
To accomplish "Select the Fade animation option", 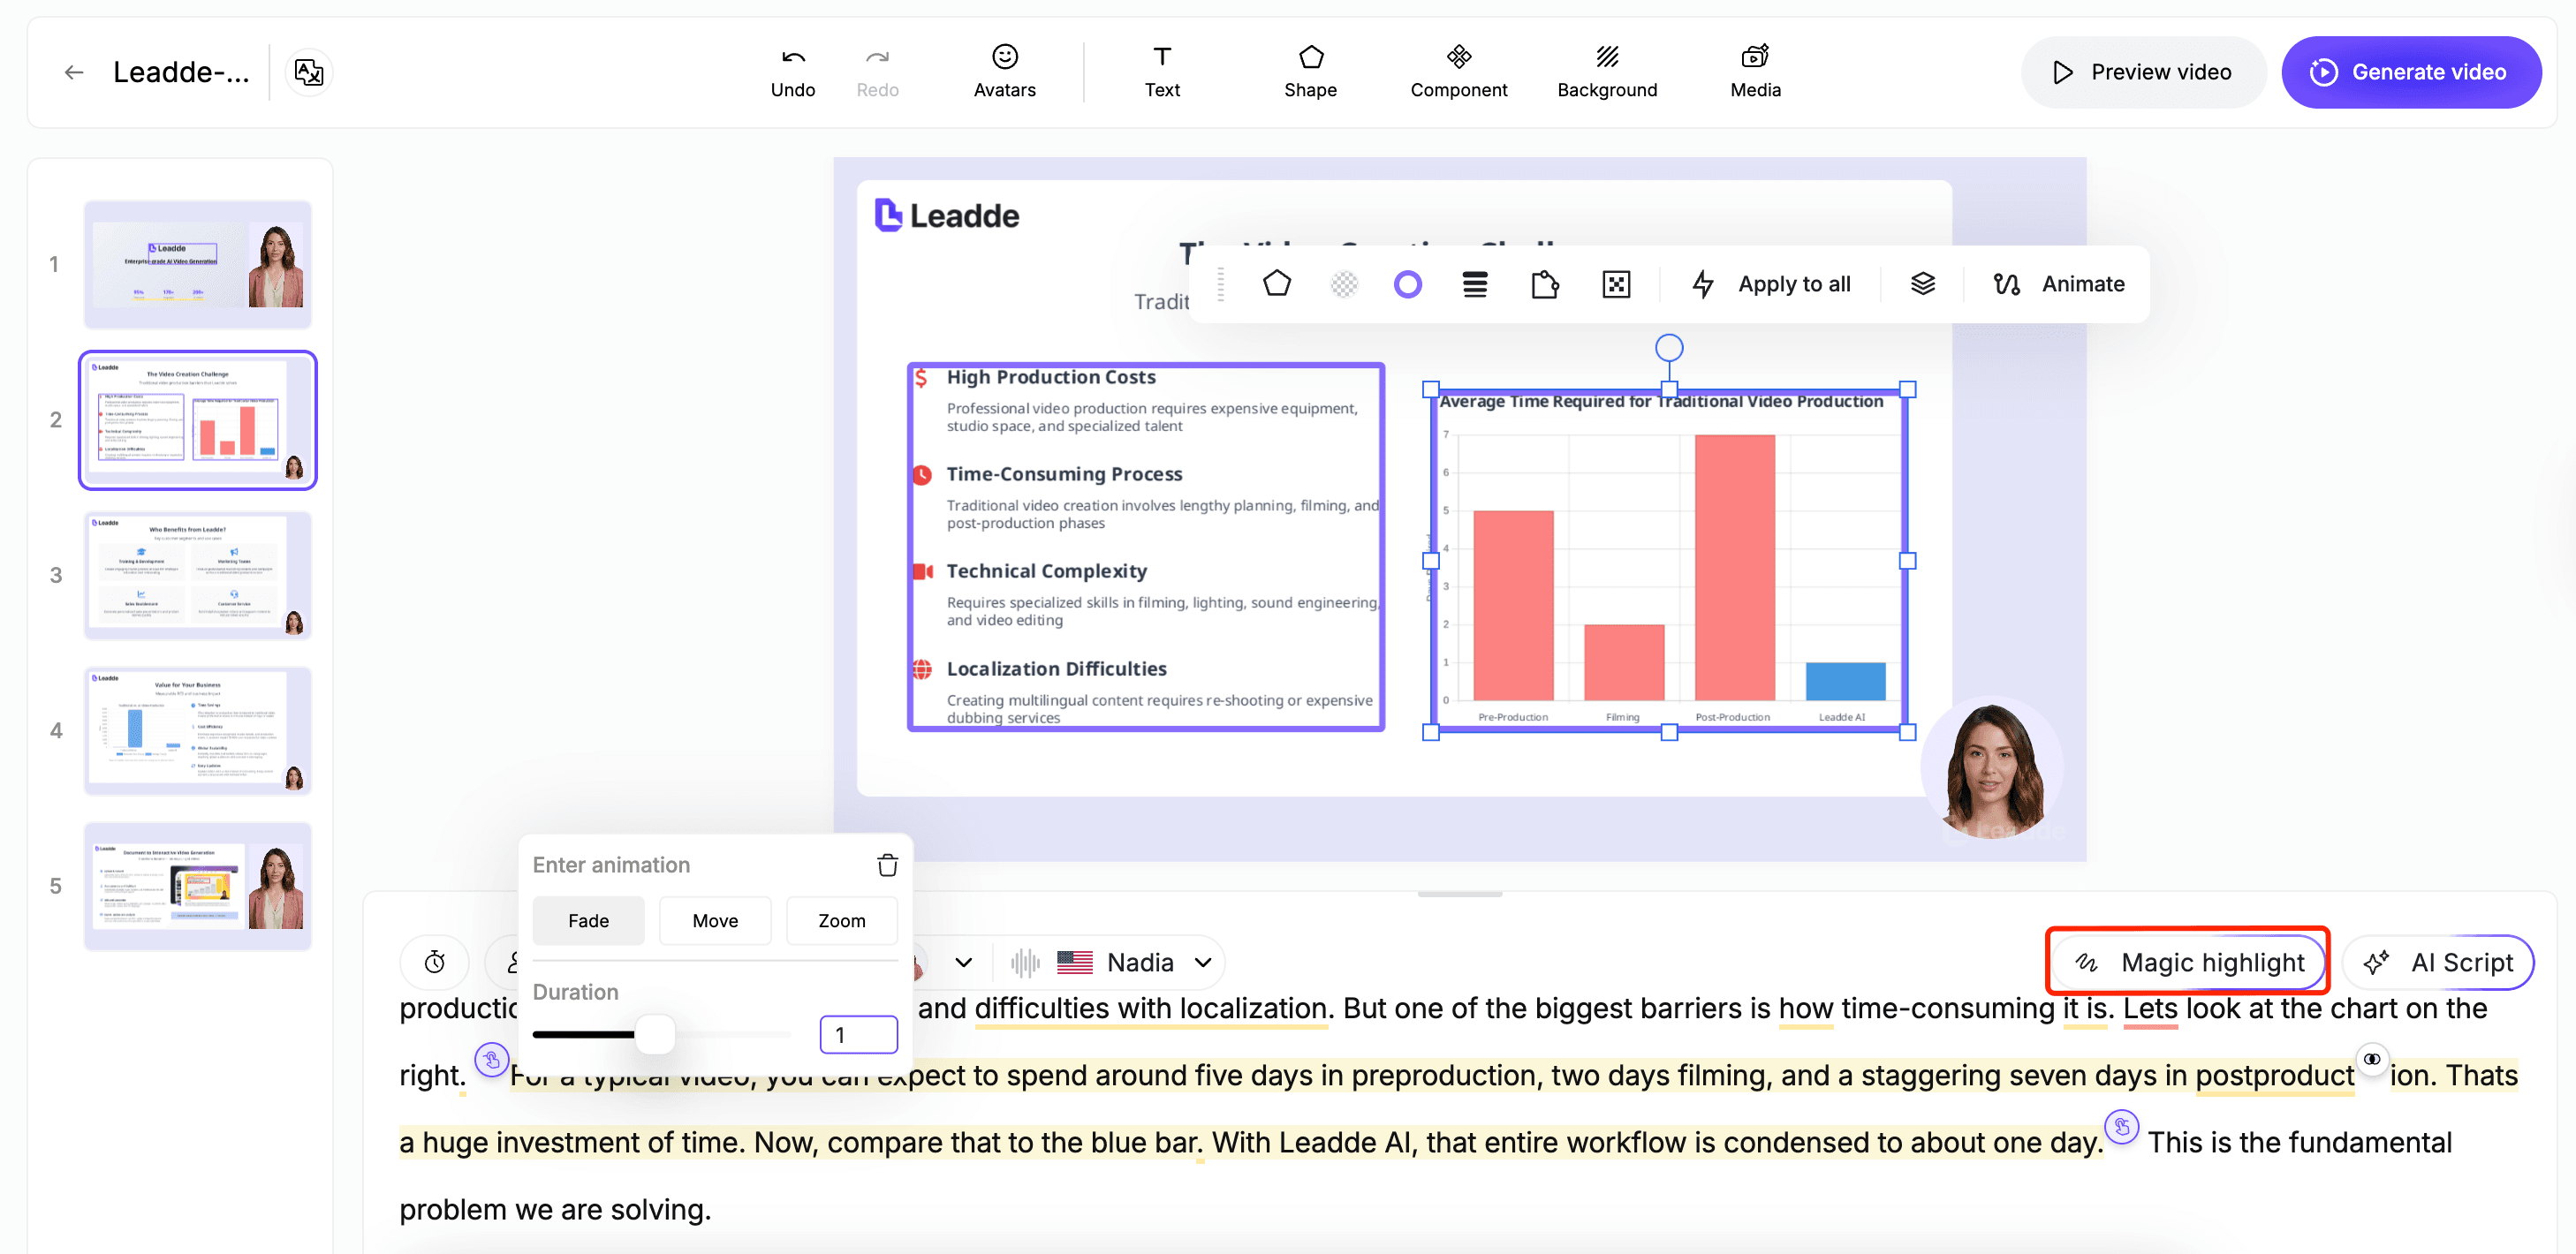I will pyautogui.click(x=588, y=920).
